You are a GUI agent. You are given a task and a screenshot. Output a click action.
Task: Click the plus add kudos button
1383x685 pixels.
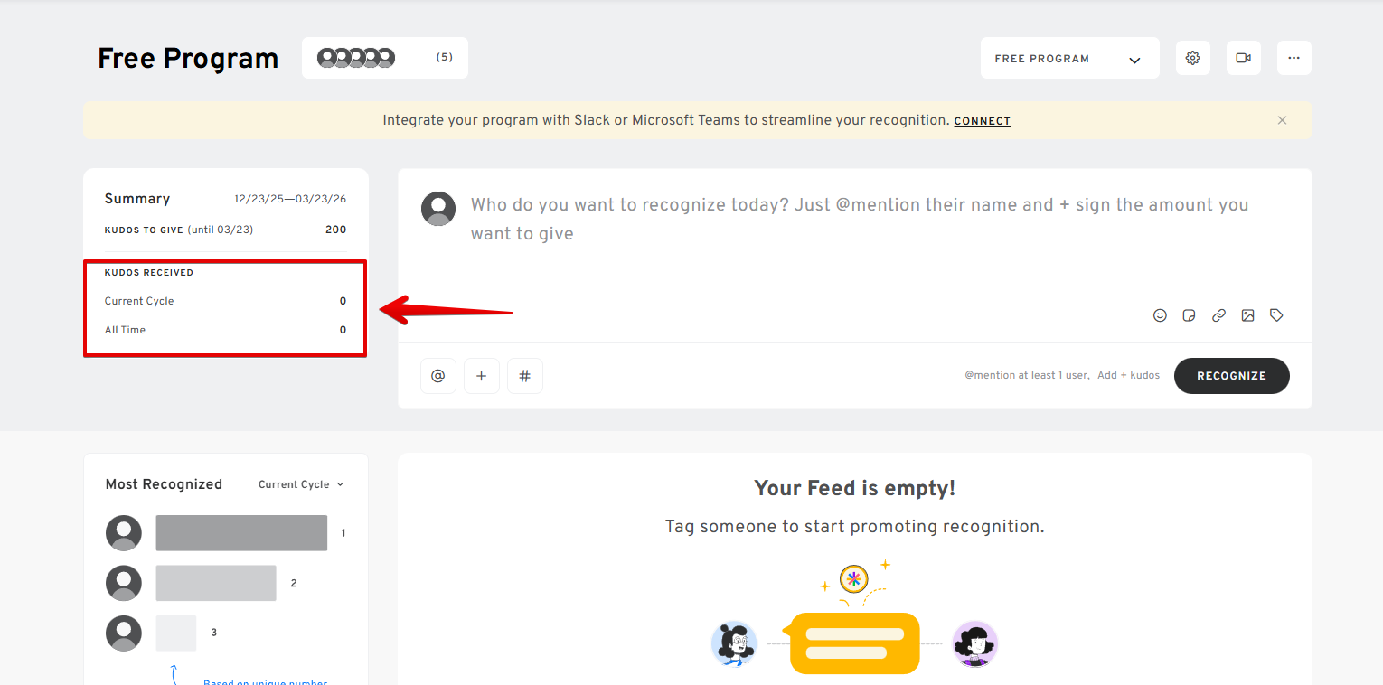pos(482,376)
